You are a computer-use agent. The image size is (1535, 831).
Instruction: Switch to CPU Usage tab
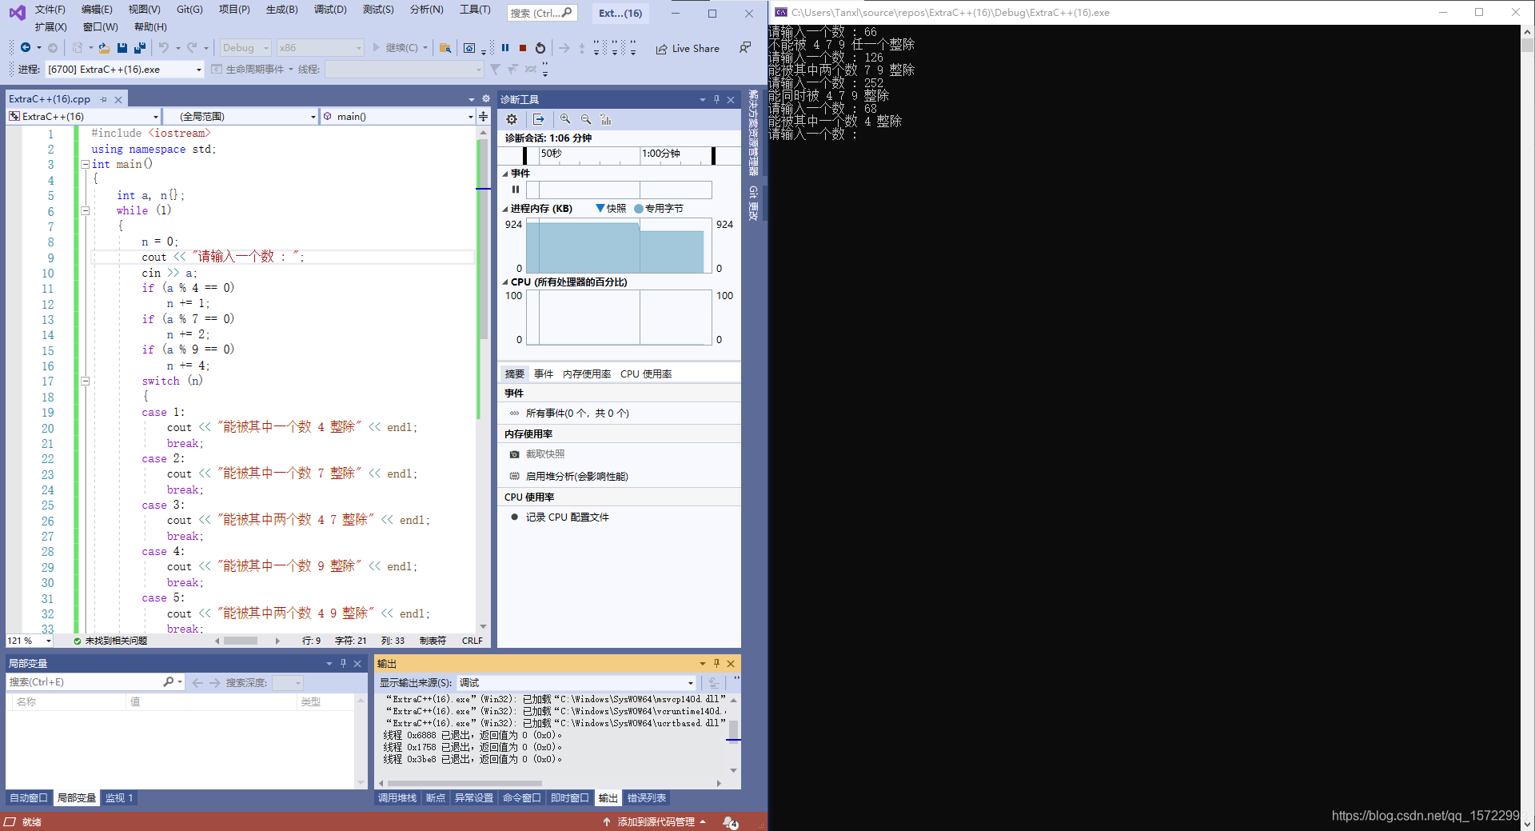646,374
